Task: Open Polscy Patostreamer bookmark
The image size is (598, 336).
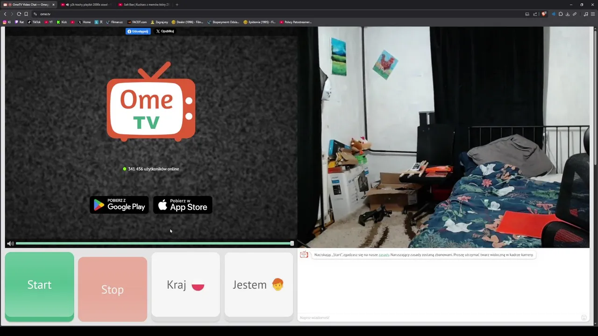Action: pos(295,22)
